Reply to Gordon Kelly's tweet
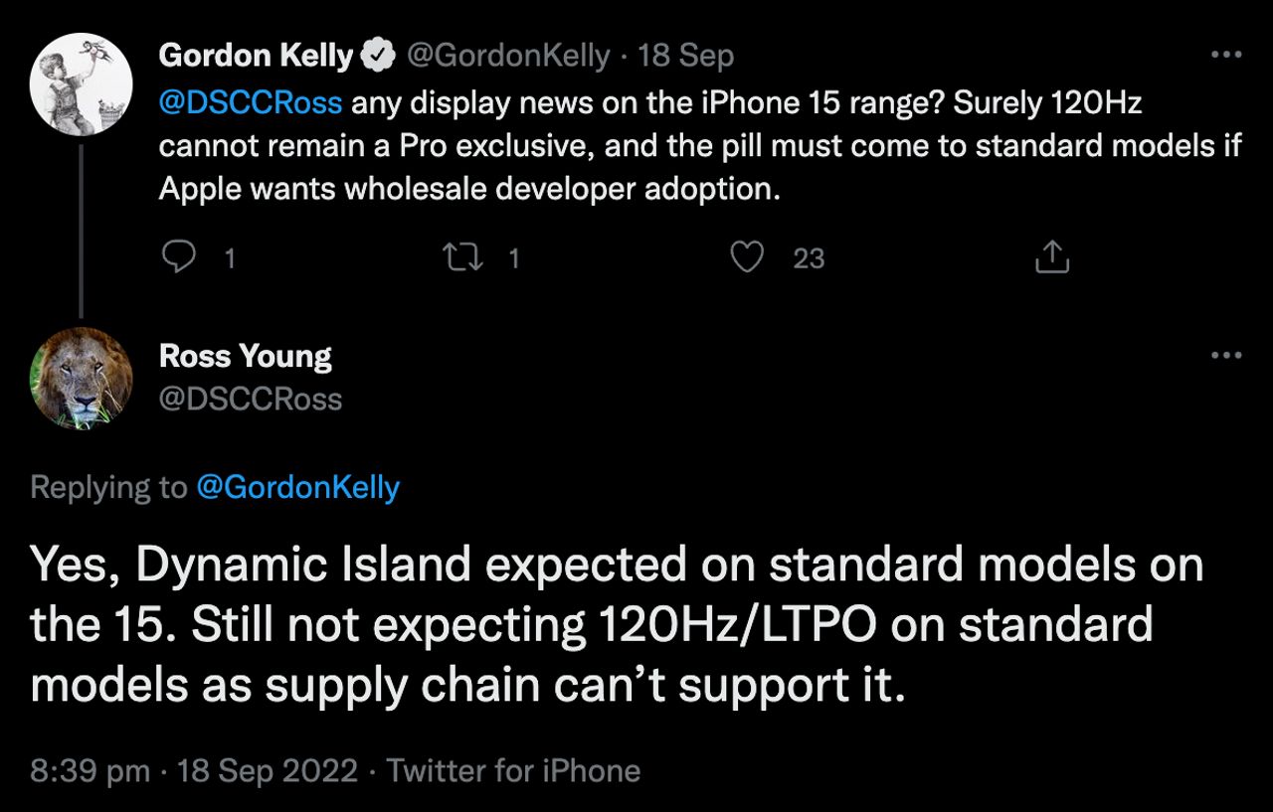Screen dimensions: 1273x812 (x=178, y=257)
